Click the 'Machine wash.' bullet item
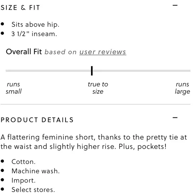The height and width of the screenshot is (194, 194). tap(35, 171)
